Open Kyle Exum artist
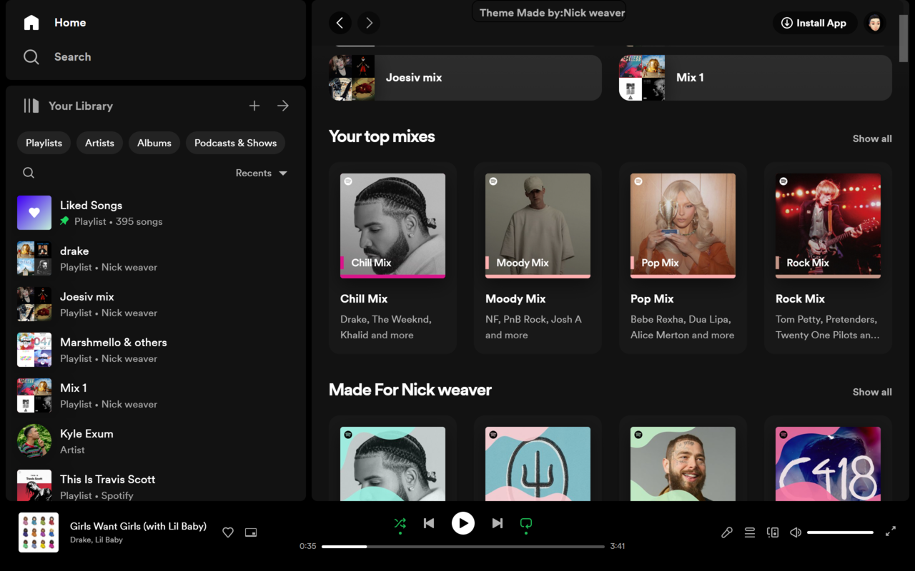Image resolution: width=915 pixels, height=571 pixels. click(x=156, y=441)
